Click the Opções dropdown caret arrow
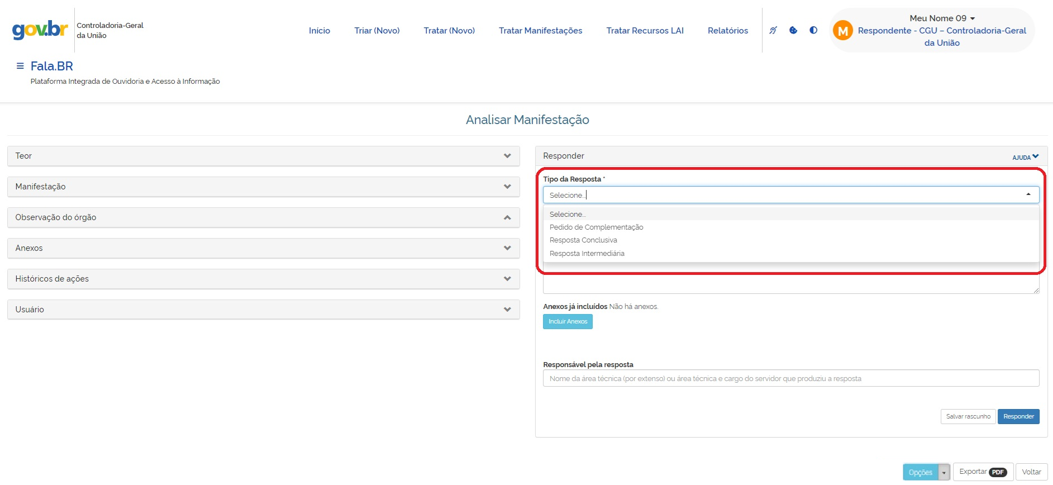The width and height of the screenshot is (1053, 485). (944, 472)
